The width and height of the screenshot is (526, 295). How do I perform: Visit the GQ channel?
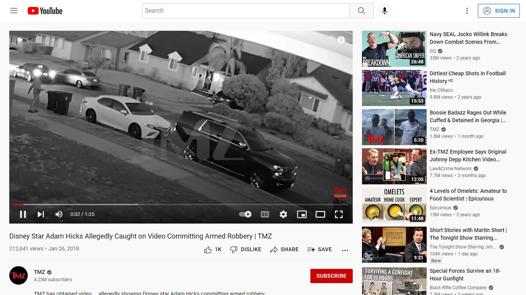click(433, 51)
